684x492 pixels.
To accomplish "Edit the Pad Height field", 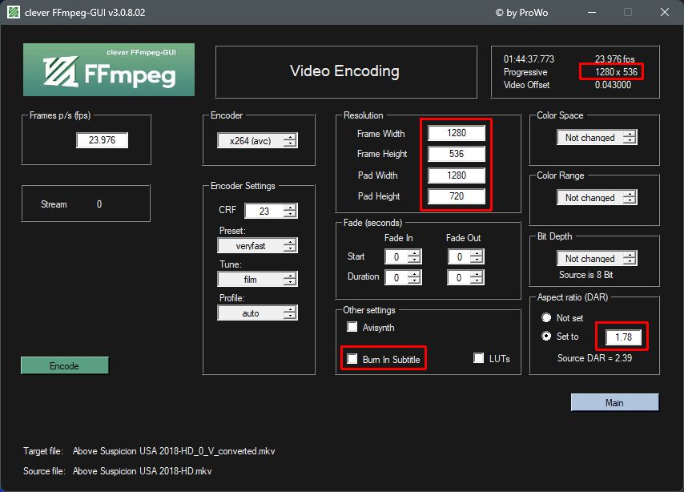I will (x=457, y=196).
